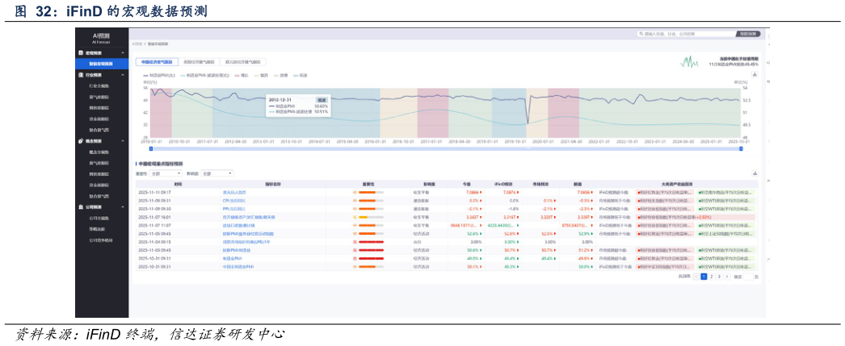Click the green business-cycle waveform icon

[x=689, y=61]
